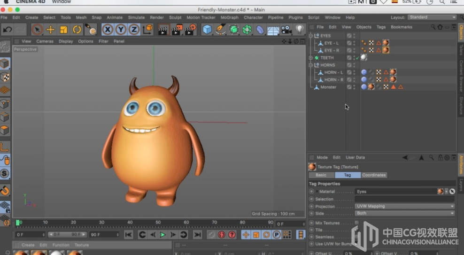Click the Selection input field
This screenshot has height=255, width=464.
pyautogui.click(x=404, y=199)
